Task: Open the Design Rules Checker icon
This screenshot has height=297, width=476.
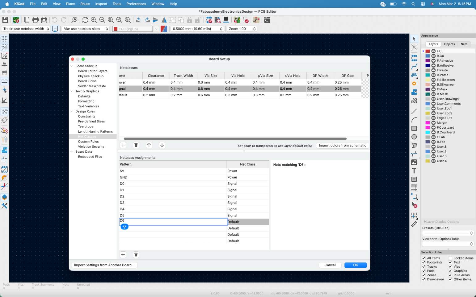Action: [x=246, y=20]
